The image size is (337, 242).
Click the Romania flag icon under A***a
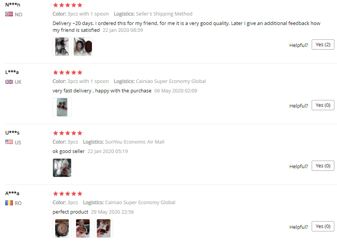9,203
